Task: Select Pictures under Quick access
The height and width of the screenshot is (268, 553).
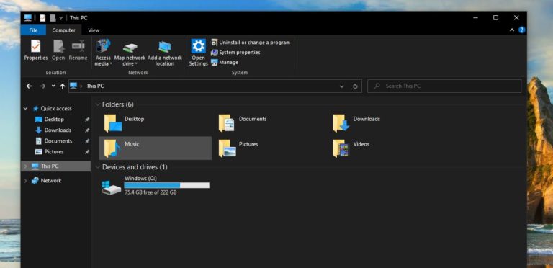Action: point(54,151)
